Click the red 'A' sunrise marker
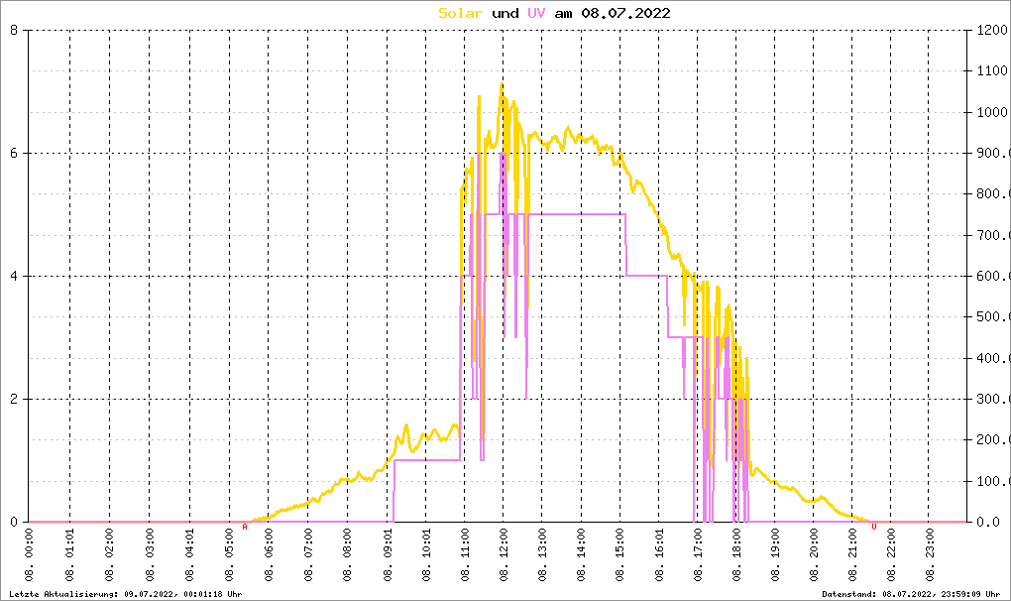 coord(245,527)
